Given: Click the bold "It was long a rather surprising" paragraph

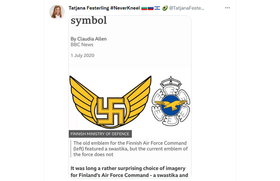Looking at the screenshot, I should (x=129, y=172).
